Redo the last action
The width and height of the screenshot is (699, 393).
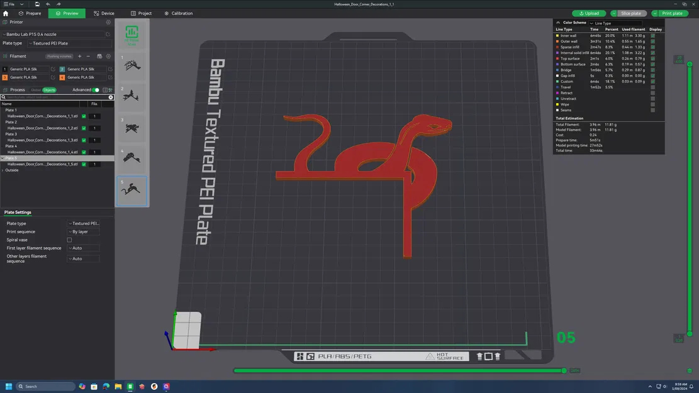pos(59,4)
